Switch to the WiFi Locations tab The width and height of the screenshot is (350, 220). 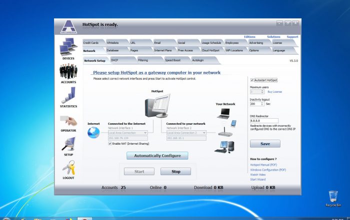pos(235,50)
